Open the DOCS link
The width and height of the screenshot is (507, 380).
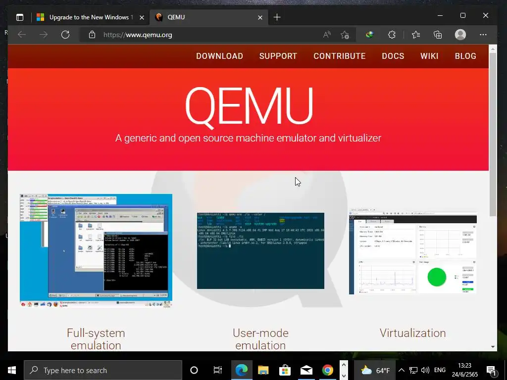coord(393,56)
